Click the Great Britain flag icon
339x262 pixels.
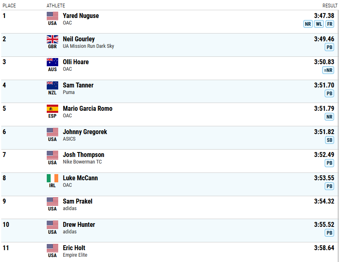point(52,39)
